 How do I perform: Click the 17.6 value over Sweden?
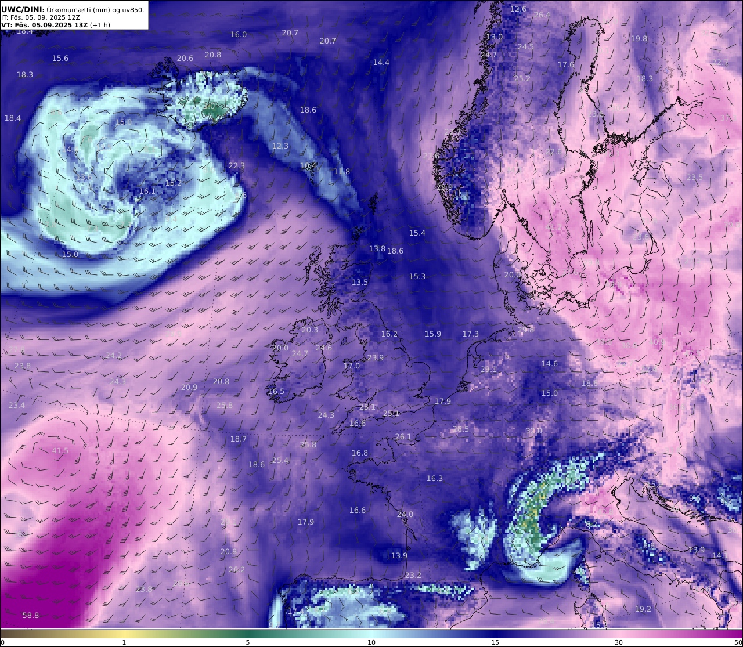[x=566, y=64]
